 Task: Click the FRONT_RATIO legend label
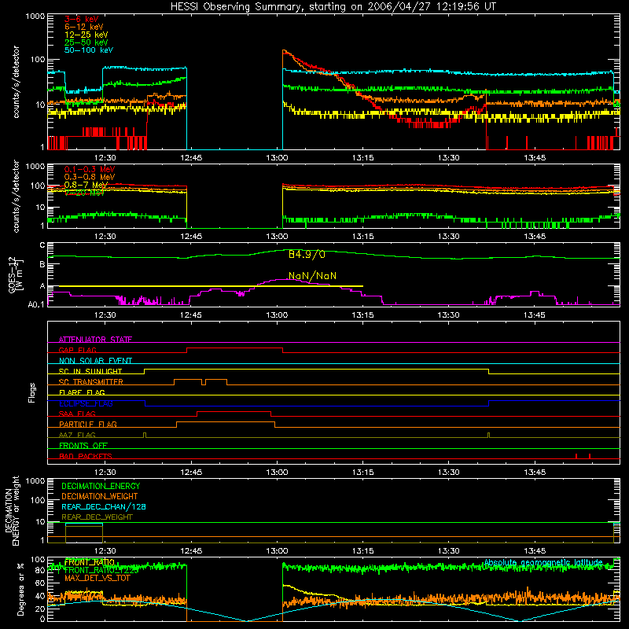[x=90, y=562]
